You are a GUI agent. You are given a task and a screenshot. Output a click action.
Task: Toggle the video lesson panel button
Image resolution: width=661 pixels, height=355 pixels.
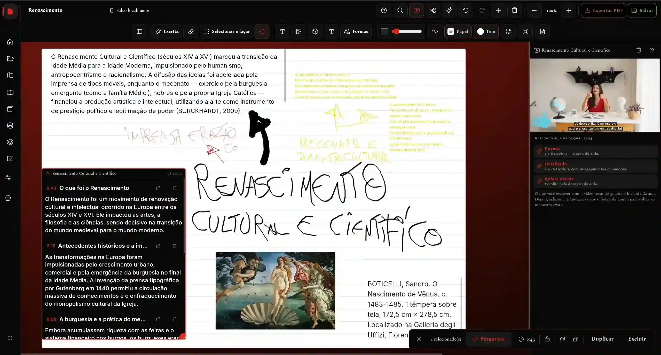416,10
